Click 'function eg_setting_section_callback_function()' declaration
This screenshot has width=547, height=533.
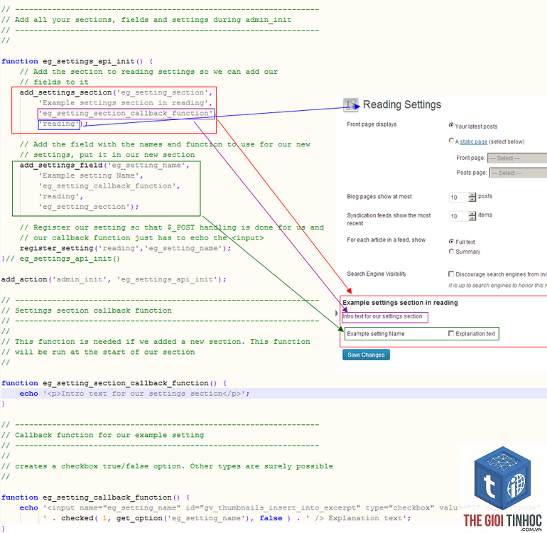pos(114,383)
